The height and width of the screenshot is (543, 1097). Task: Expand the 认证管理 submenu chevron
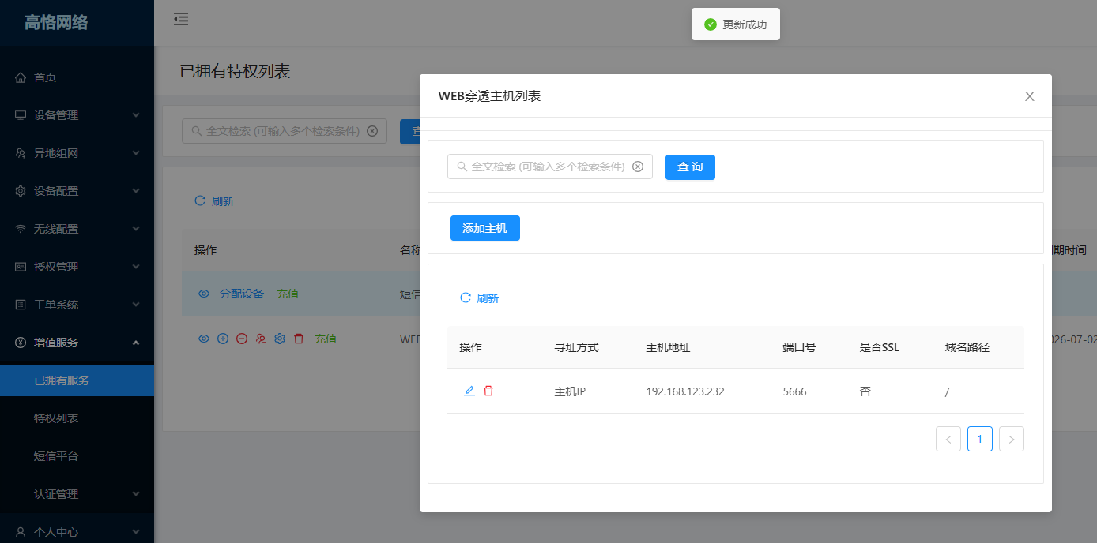click(x=136, y=494)
